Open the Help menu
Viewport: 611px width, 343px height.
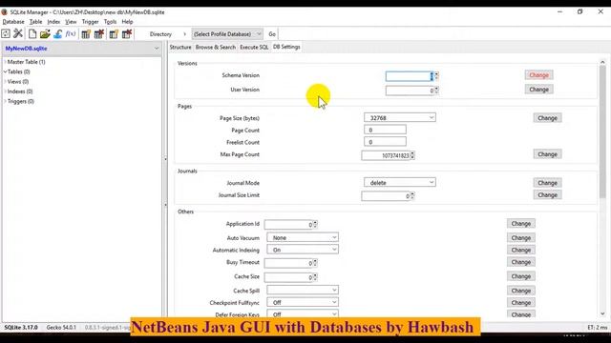coord(127,22)
